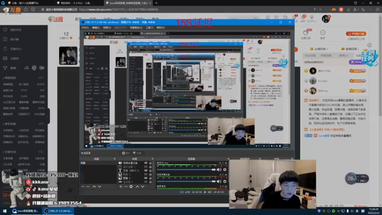Screen dimensions: 382x215
Task: Remove the selected OBS scene
Action: click(x=88, y=186)
